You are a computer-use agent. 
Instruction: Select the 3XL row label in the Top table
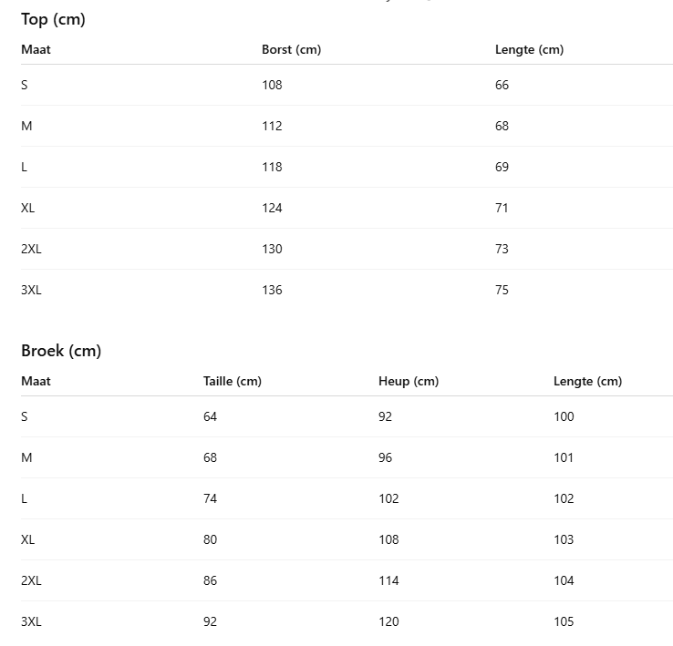tap(31, 290)
